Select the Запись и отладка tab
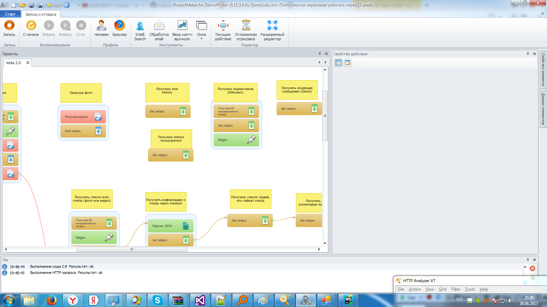Viewport: 547px width, 307px height. pyautogui.click(x=41, y=14)
